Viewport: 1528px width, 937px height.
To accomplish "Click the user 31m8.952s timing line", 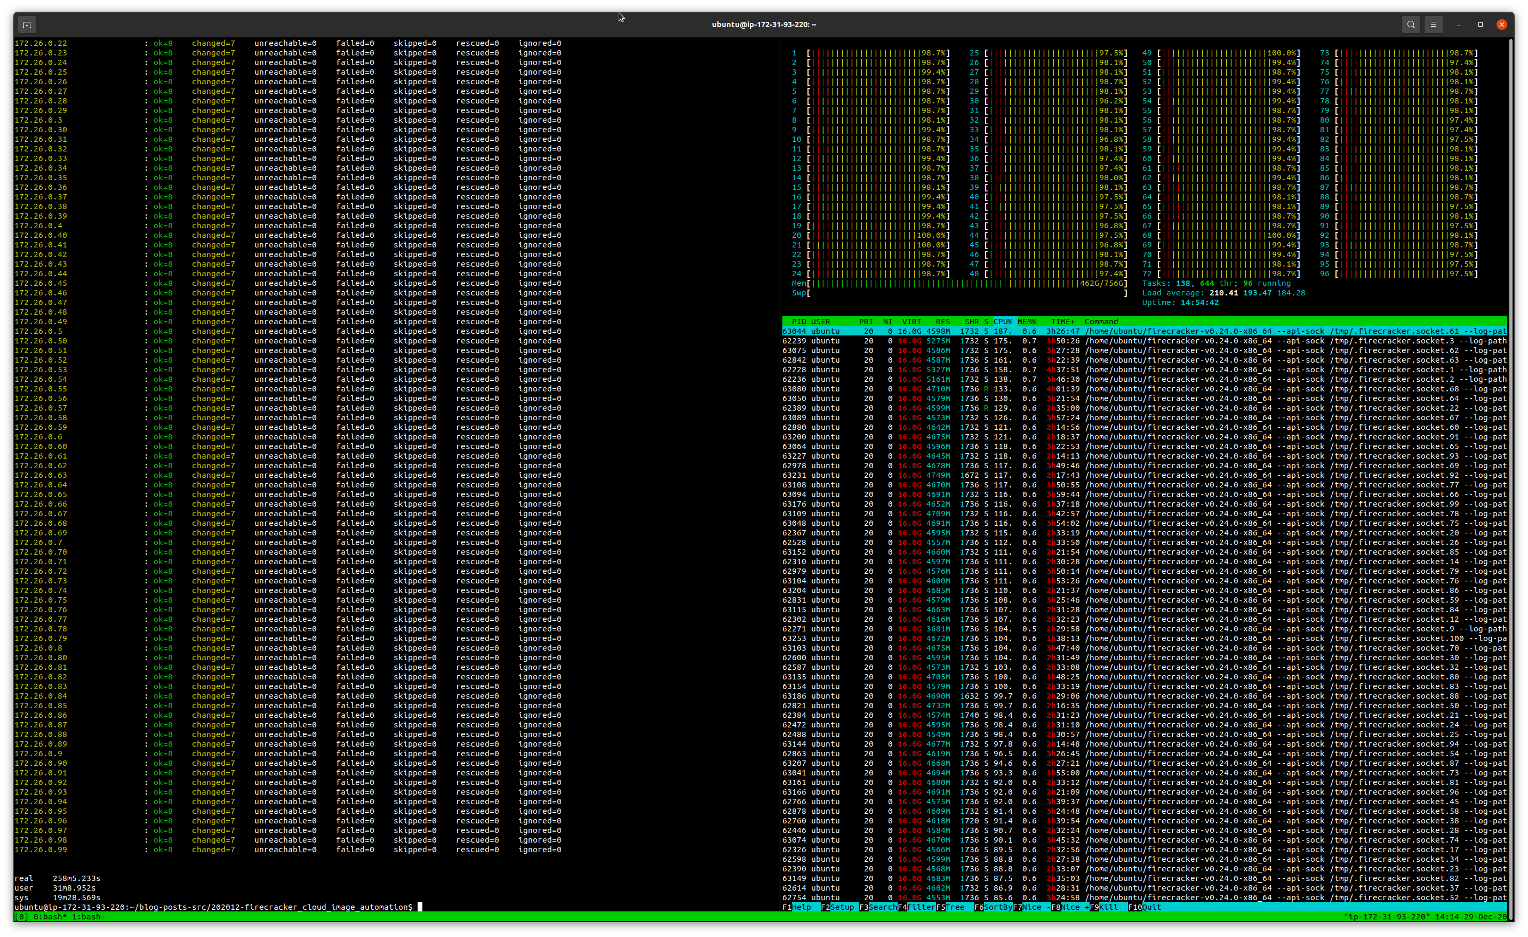I will 55,888.
